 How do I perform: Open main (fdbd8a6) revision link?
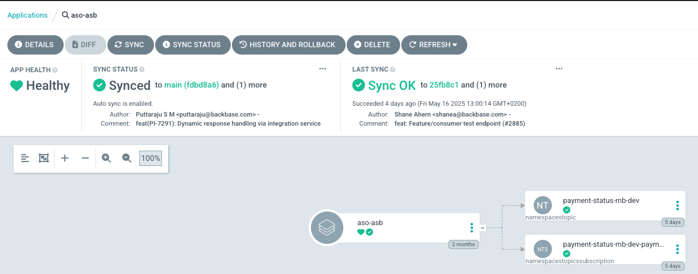[x=192, y=85]
